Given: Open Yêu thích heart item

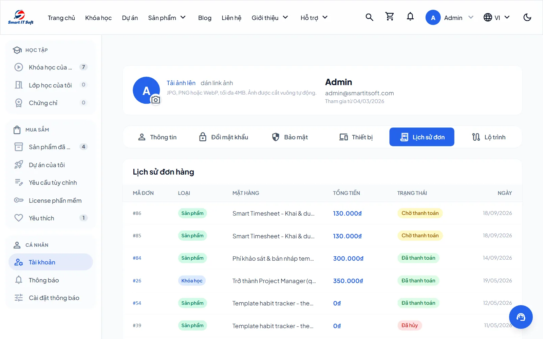Looking at the screenshot, I should [x=51, y=218].
